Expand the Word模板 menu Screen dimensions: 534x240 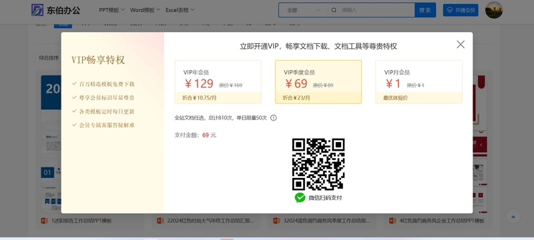(145, 10)
